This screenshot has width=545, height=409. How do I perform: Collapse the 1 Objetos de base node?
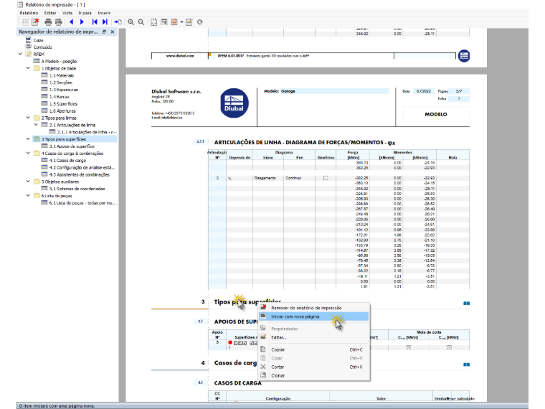(28, 68)
